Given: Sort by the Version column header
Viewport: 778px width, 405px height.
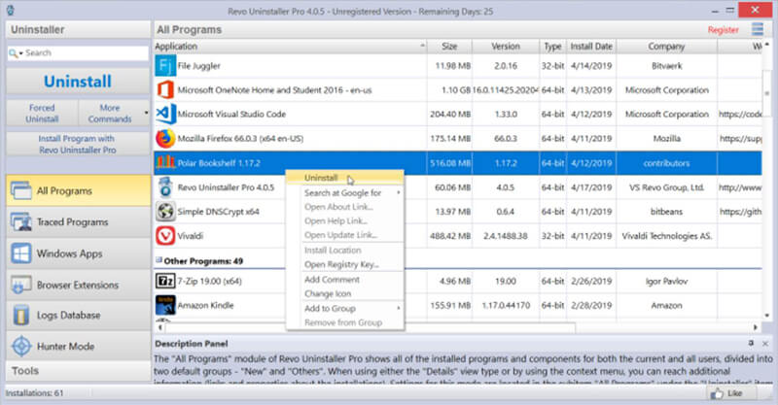Looking at the screenshot, I should click(x=506, y=46).
